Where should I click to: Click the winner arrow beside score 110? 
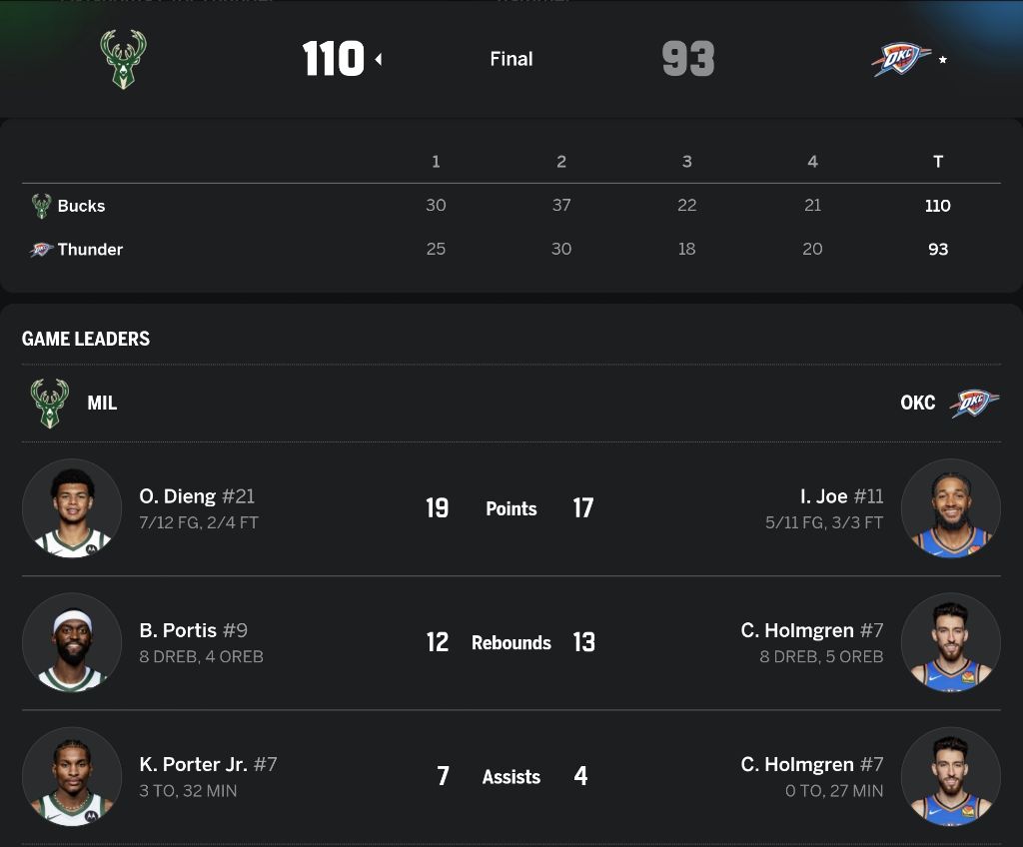coord(379,60)
